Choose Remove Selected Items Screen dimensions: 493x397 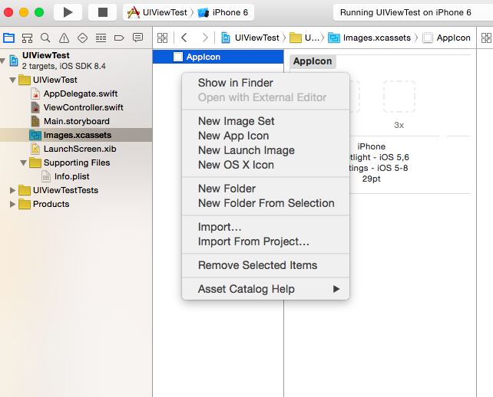(266, 265)
